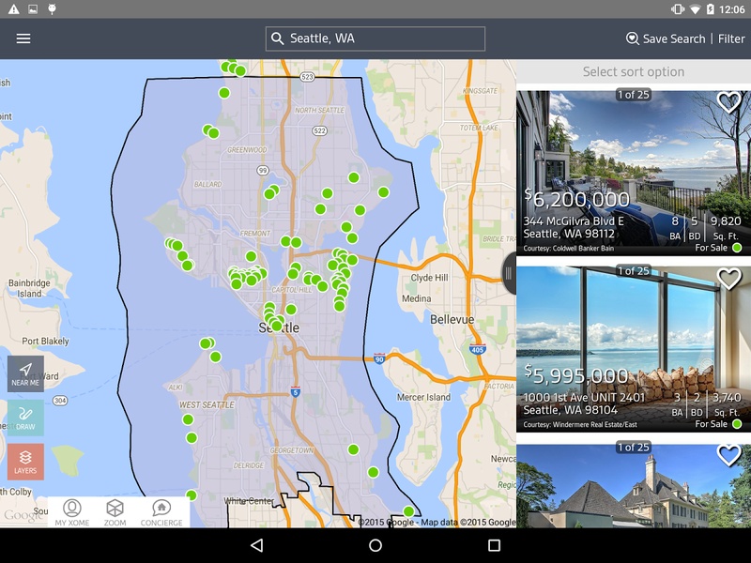This screenshot has height=563, width=751.
Task: Open Select sort option dropdown
Action: [x=633, y=72]
